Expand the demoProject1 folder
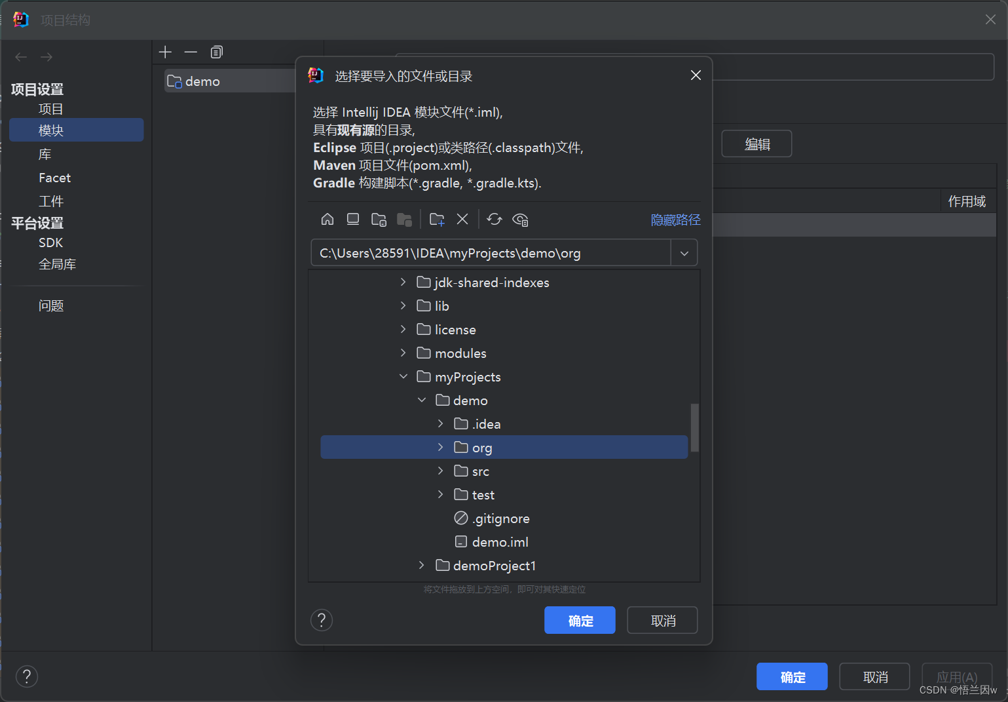The height and width of the screenshot is (702, 1008). [421, 565]
